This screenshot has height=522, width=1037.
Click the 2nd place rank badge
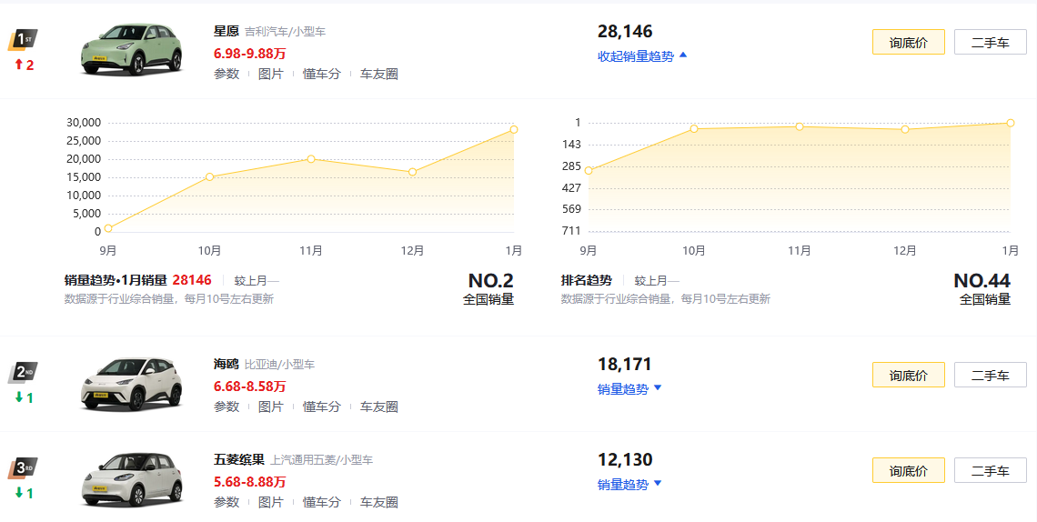pos(23,373)
